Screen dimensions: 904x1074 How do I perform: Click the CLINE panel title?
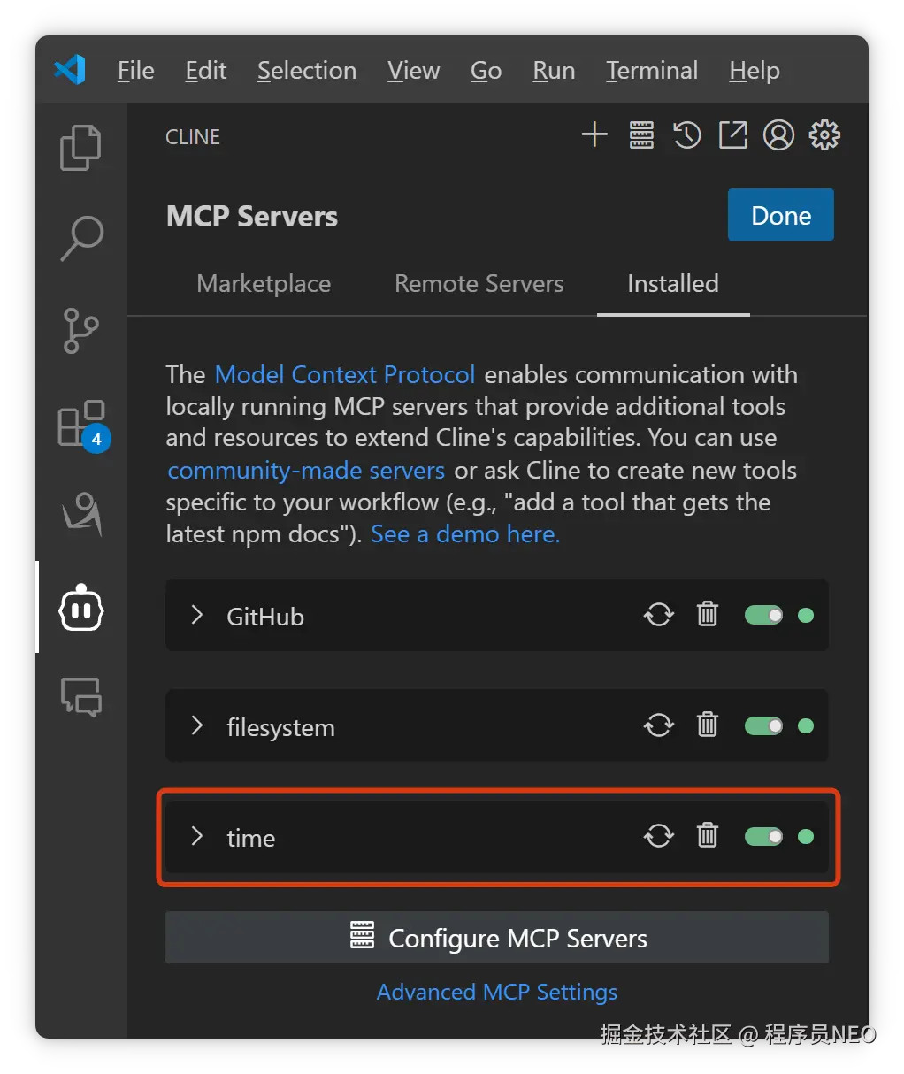[193, 137]
